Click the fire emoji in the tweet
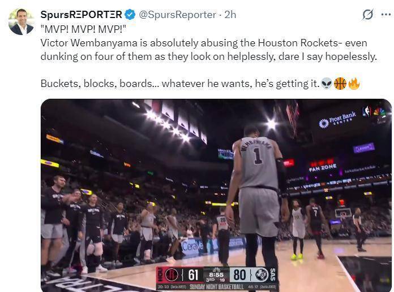The height and width of the screenshot is (292, 394). pos(354,84)
